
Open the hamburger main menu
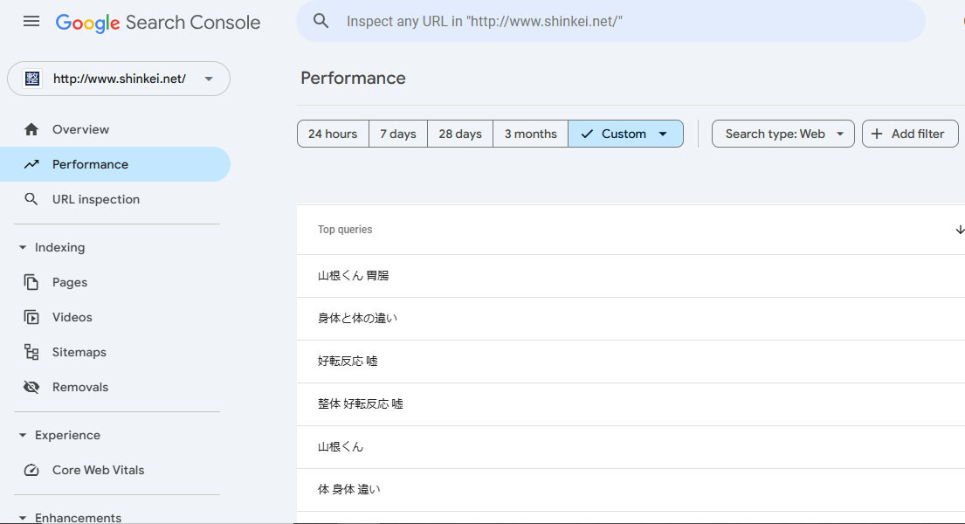(x=31, y=22)
